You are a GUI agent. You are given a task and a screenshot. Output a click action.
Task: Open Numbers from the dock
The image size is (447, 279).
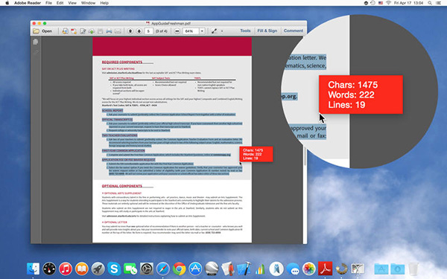point(260,269)
